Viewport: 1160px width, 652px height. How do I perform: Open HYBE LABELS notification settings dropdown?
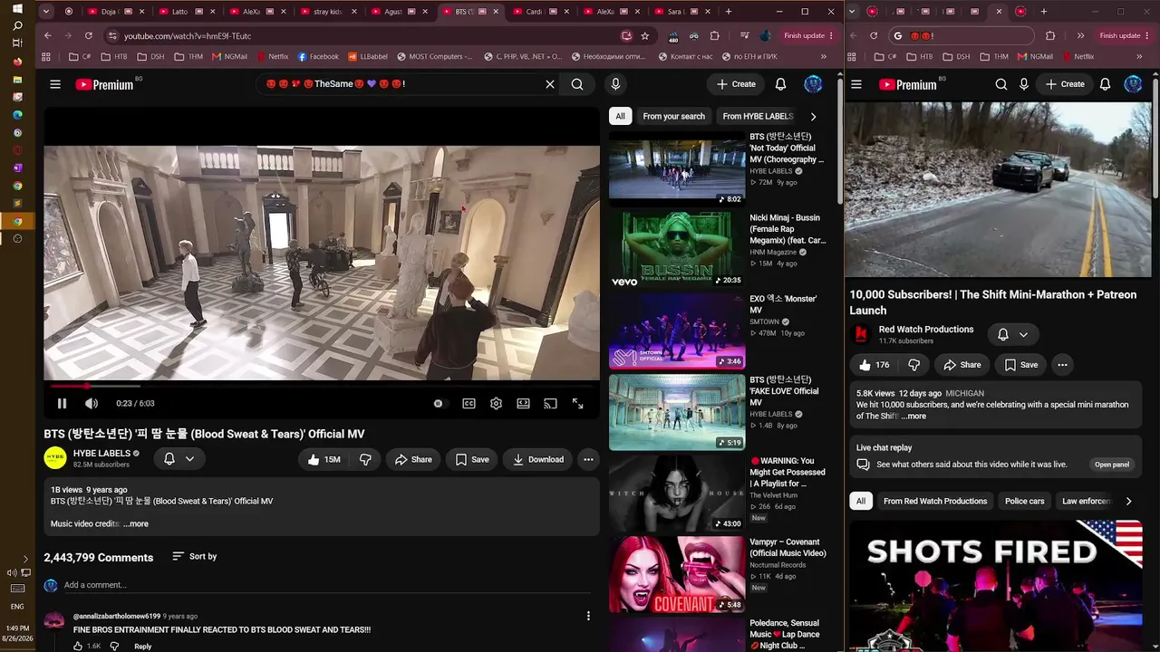pos(179,459)
